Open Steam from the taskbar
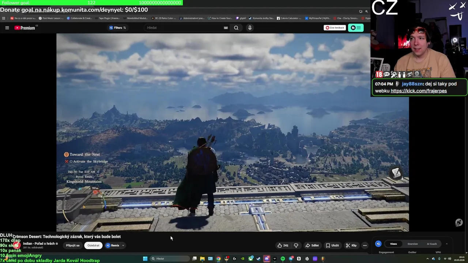This screenshot has height=263, width=468. 258,259
